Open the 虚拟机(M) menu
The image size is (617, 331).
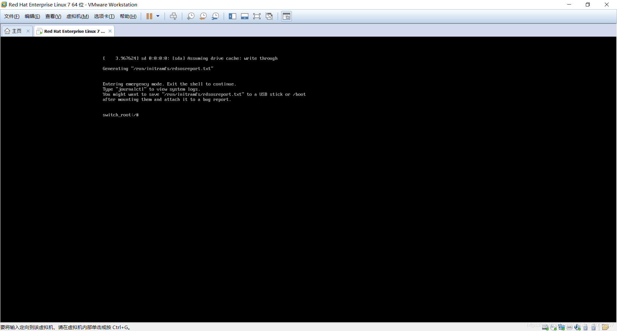tap(77, 16)
